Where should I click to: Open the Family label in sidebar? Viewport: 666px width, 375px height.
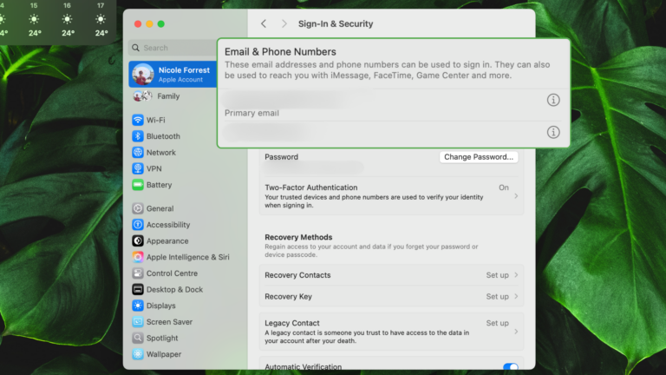pos(168,96)
